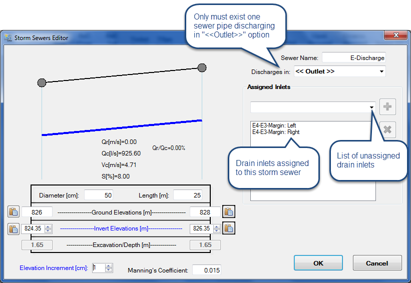This screenshot has width=411, height=283.
Task: Click the Cancel button
Action: pos(377,263)
